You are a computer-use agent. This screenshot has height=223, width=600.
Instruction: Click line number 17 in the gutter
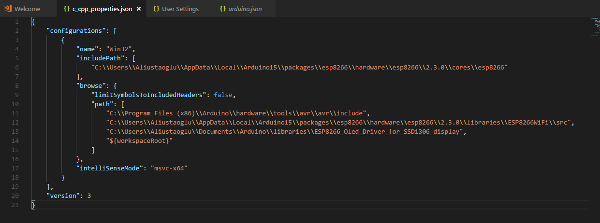[x=16, y=168]
